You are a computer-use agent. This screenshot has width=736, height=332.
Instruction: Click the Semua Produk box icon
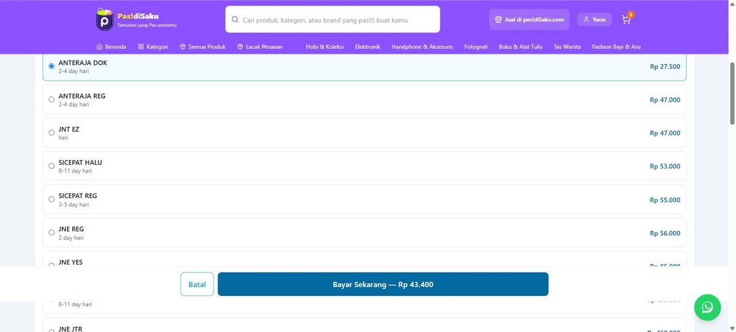182,47
